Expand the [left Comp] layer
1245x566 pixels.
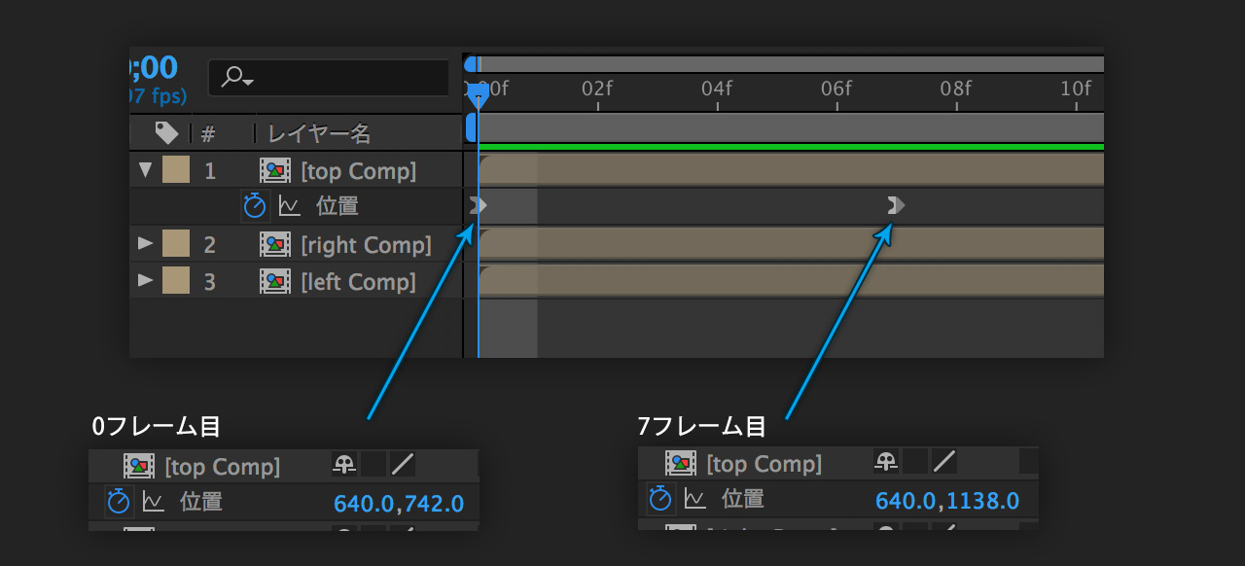(146, 281)
